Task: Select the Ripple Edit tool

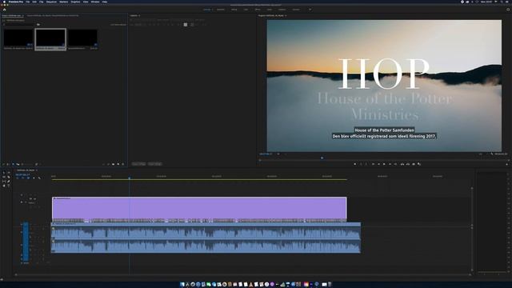Action: pos(4,177)
